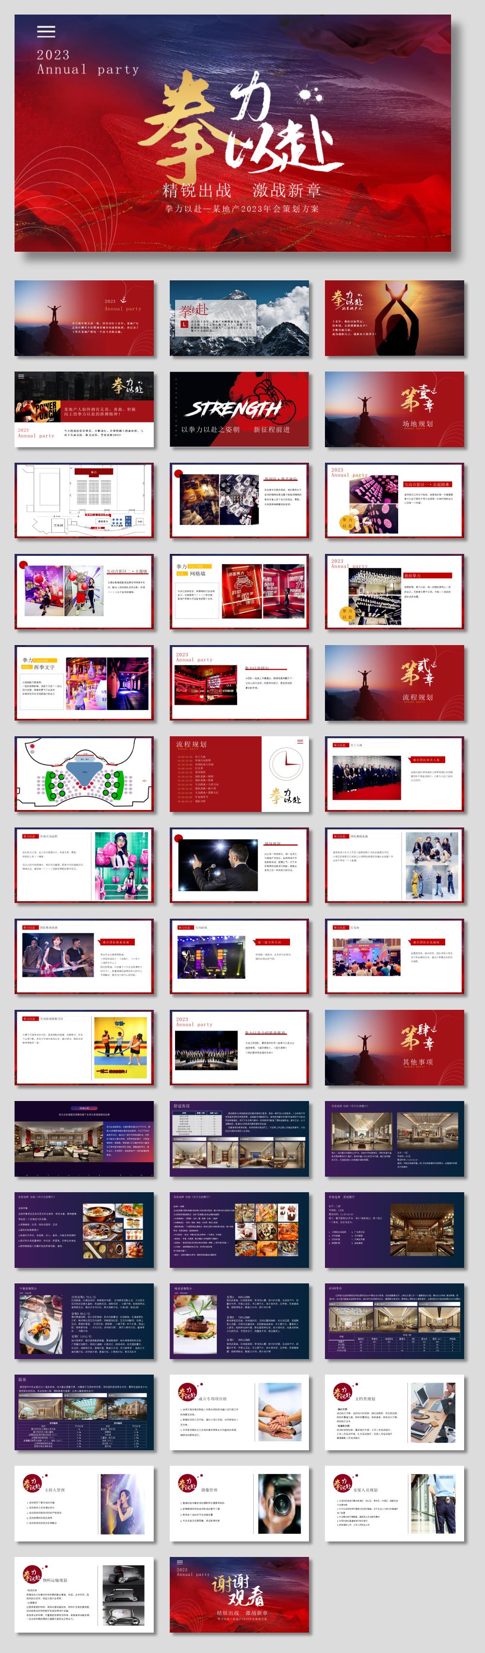Click the security guard photo on the 安保人员规划 slide

434,1504
